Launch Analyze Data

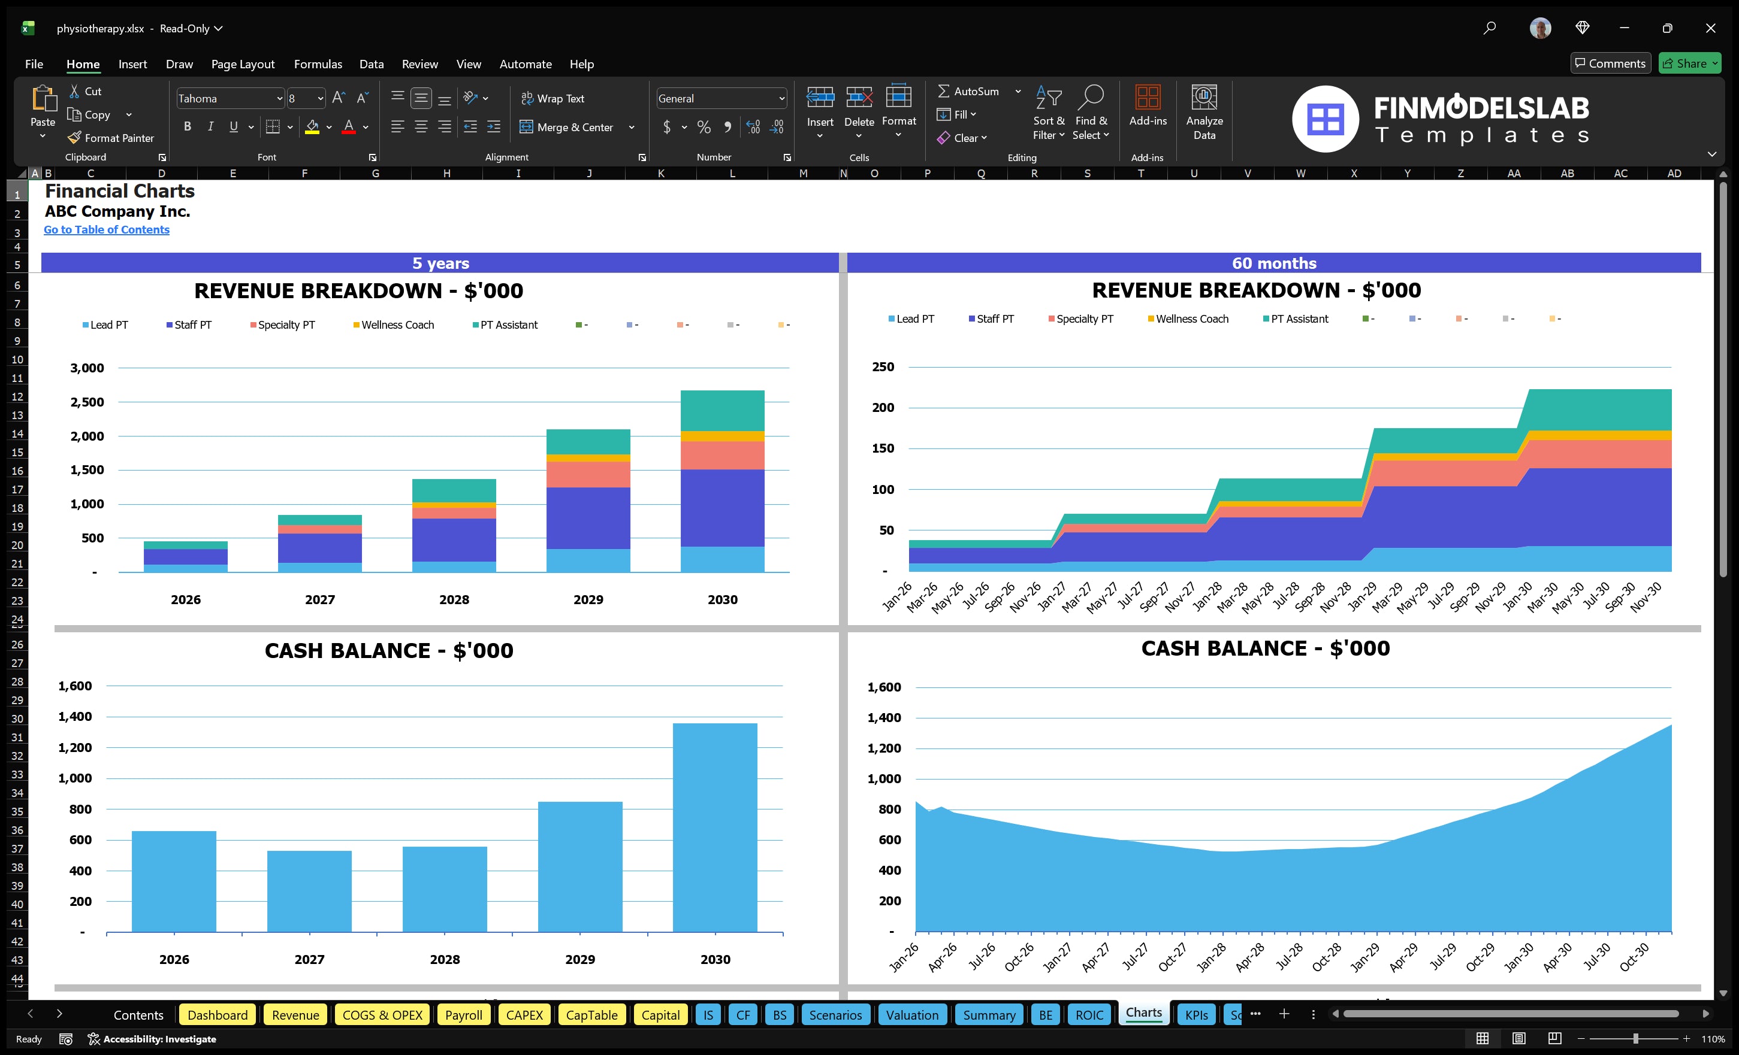[1204, 111]
